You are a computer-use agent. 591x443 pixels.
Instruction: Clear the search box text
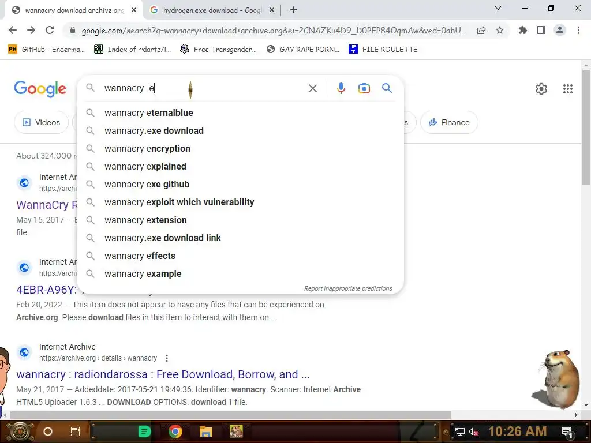pyautogui.click(x=312, y=88)
